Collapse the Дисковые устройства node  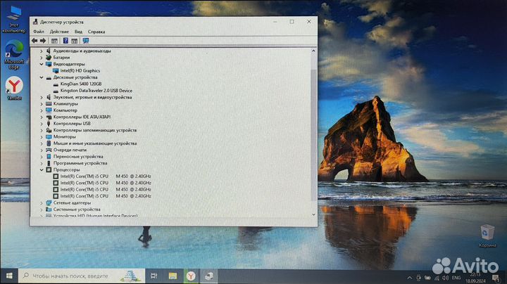coord(42,77)
